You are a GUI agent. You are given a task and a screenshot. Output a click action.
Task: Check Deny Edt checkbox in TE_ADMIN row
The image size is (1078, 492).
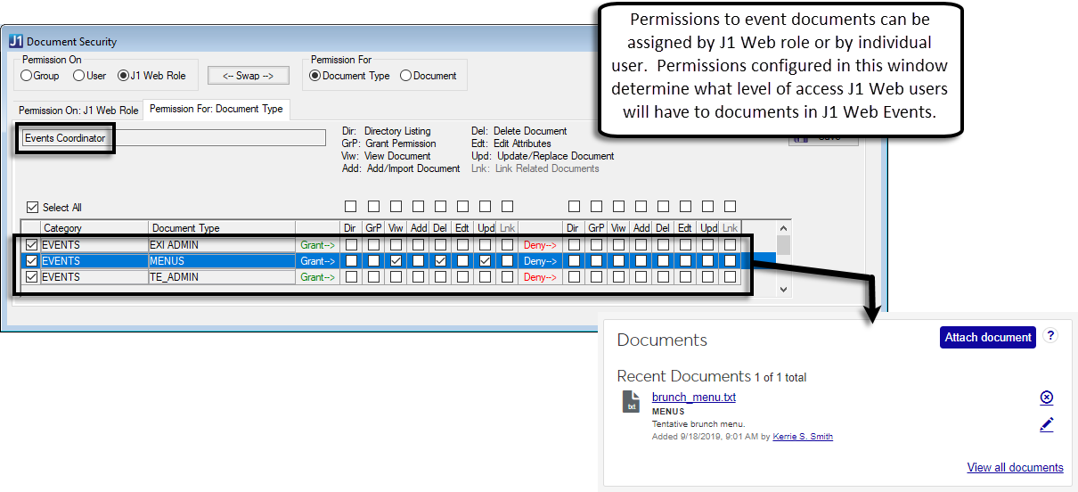pyautogui.click(x=685, y=277)
